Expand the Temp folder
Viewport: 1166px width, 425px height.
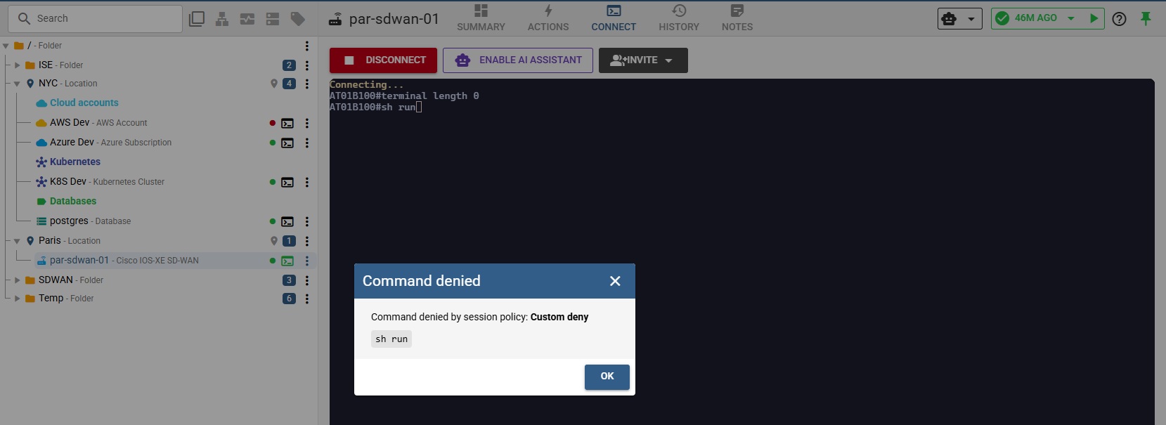point(18,299)
